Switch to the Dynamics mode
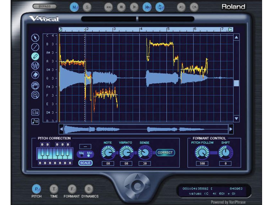273x205 pixels. pyautogui.click(x=89, y=189)
